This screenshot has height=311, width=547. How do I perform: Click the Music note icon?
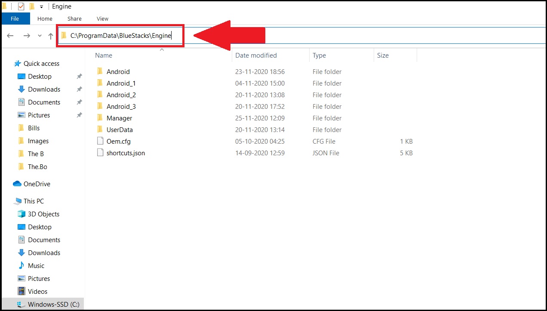pyautogui.click(x=21, y=265)
